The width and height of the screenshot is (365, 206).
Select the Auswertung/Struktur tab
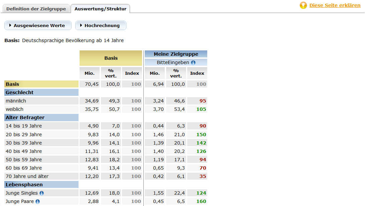pyautogui.click(x=100, y=9)
